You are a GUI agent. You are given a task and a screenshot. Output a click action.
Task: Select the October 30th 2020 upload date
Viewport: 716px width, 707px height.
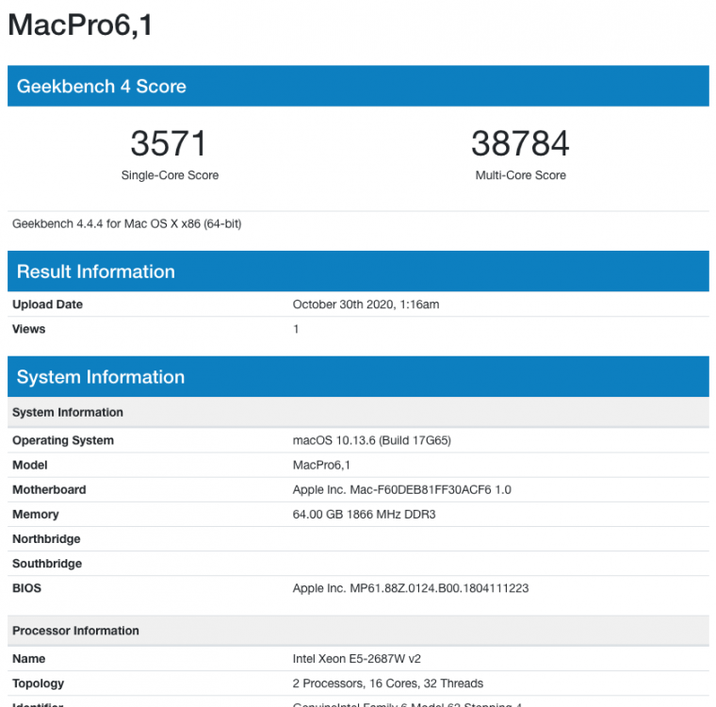pos(366,304)
